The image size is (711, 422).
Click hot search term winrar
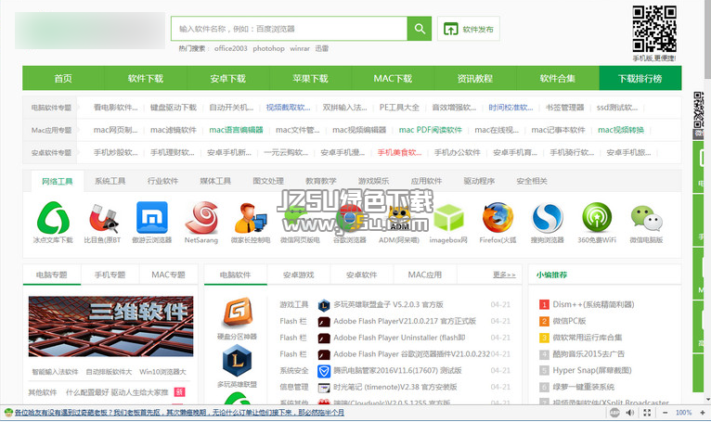point(300,48)
